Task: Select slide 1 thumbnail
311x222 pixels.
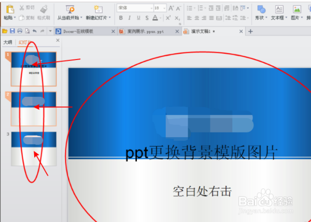Action: [34, 69]
